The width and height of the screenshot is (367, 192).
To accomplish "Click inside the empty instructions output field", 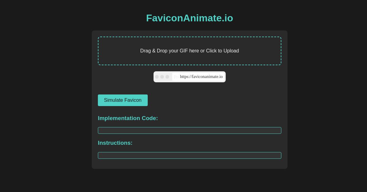I will (190, 155).
